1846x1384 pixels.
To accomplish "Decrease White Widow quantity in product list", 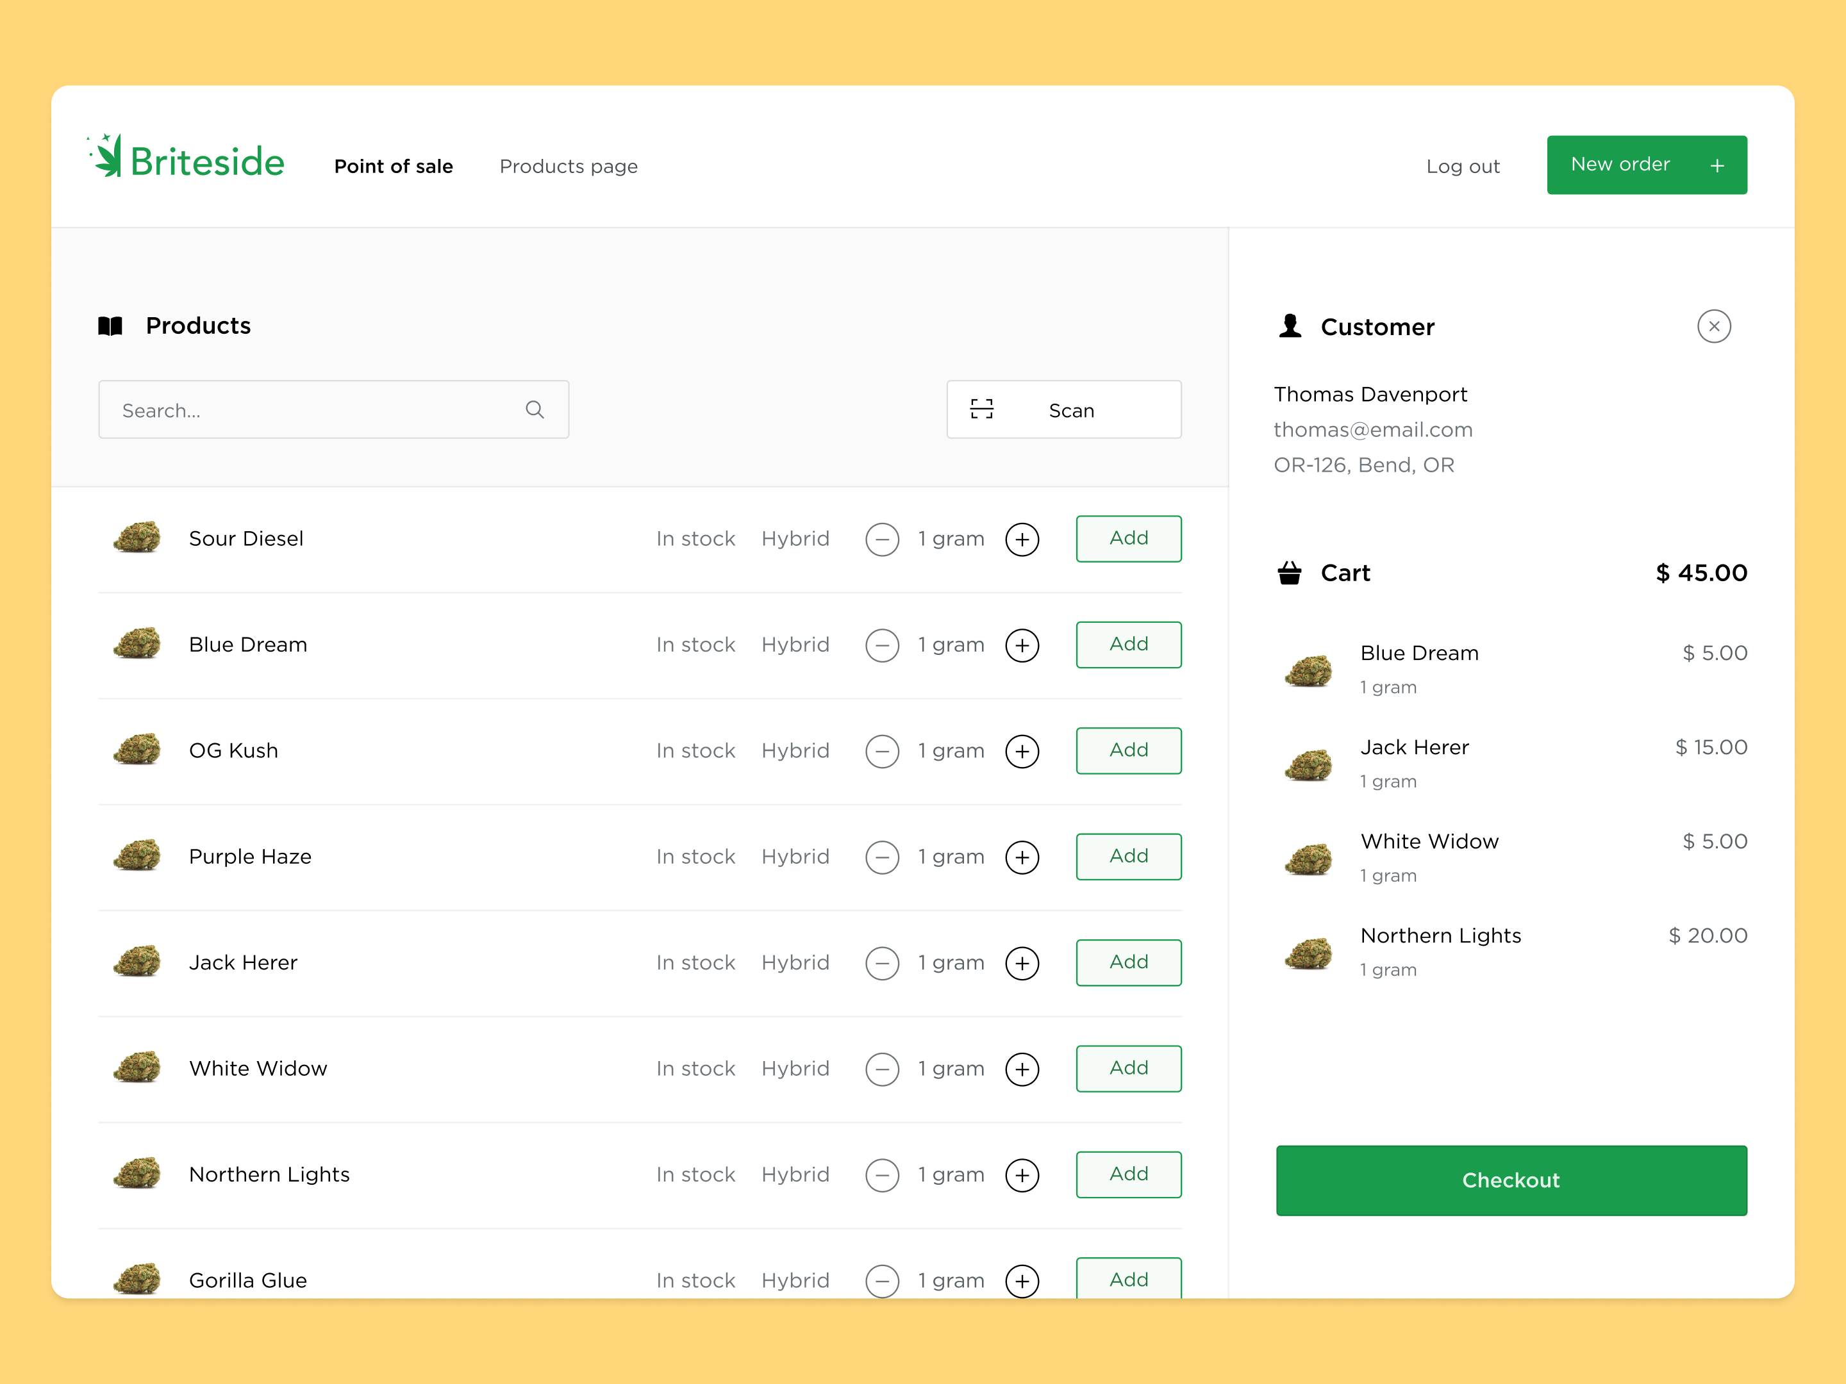I will coord(882,1069).
